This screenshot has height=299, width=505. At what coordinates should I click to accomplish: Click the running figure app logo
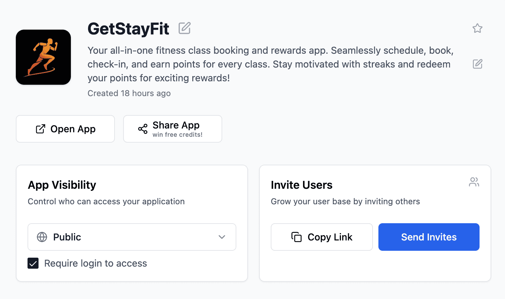click(43, 57)
